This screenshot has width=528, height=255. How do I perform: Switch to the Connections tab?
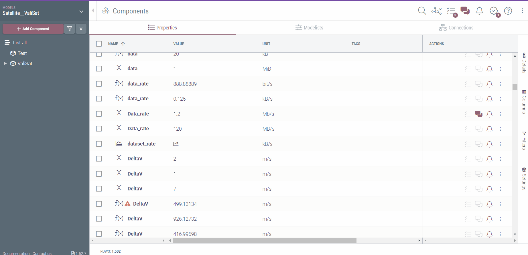tap(456, 27)
